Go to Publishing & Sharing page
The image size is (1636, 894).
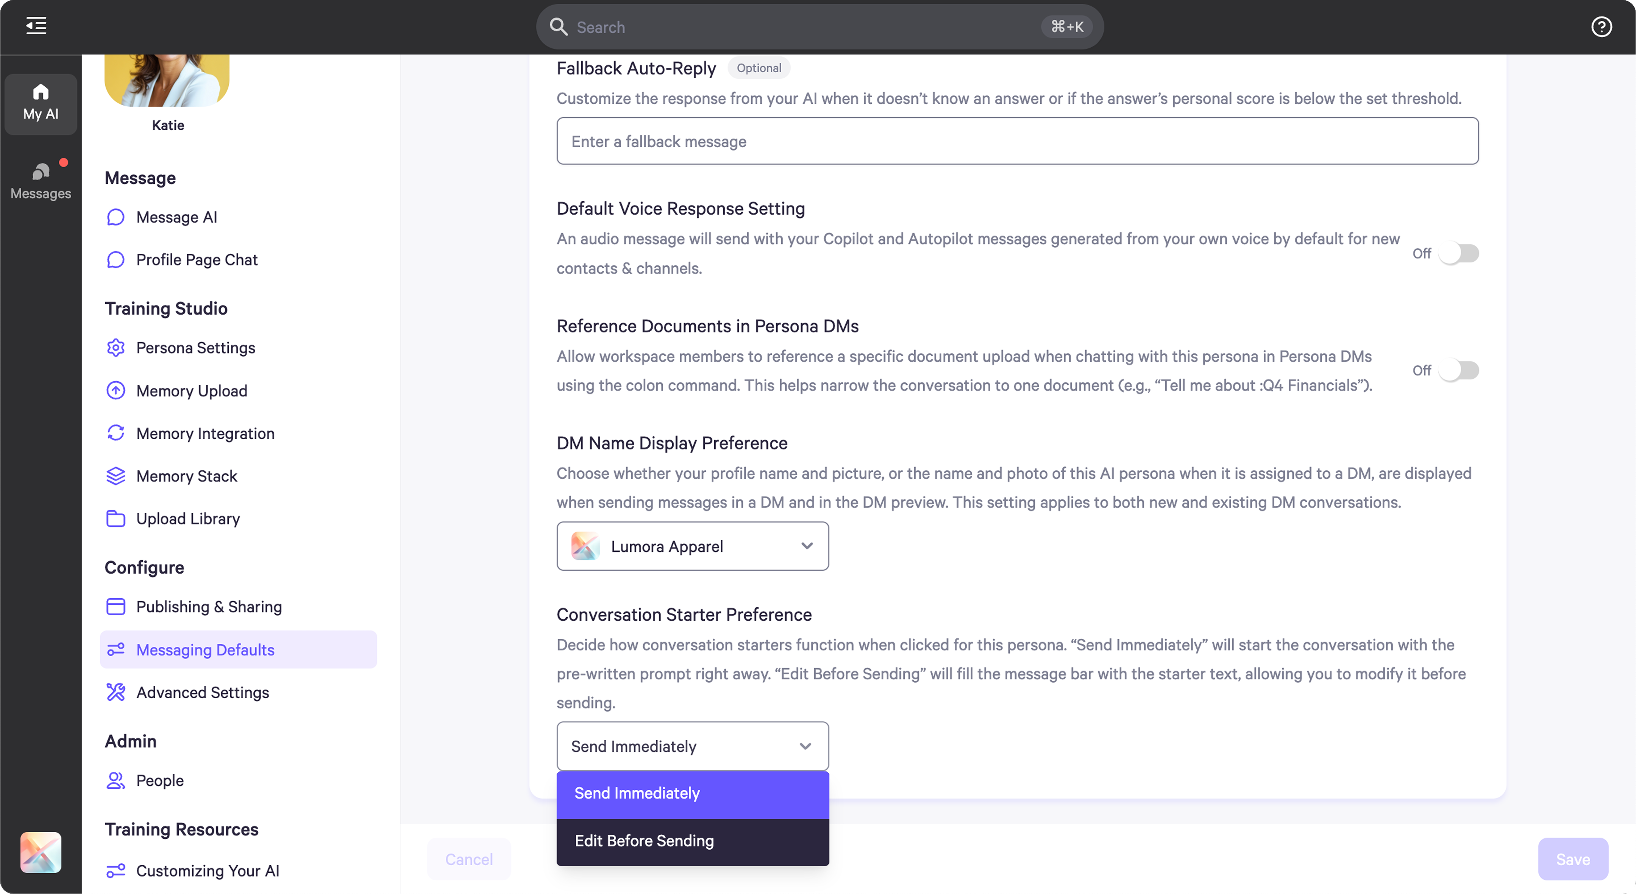point(208,607)
